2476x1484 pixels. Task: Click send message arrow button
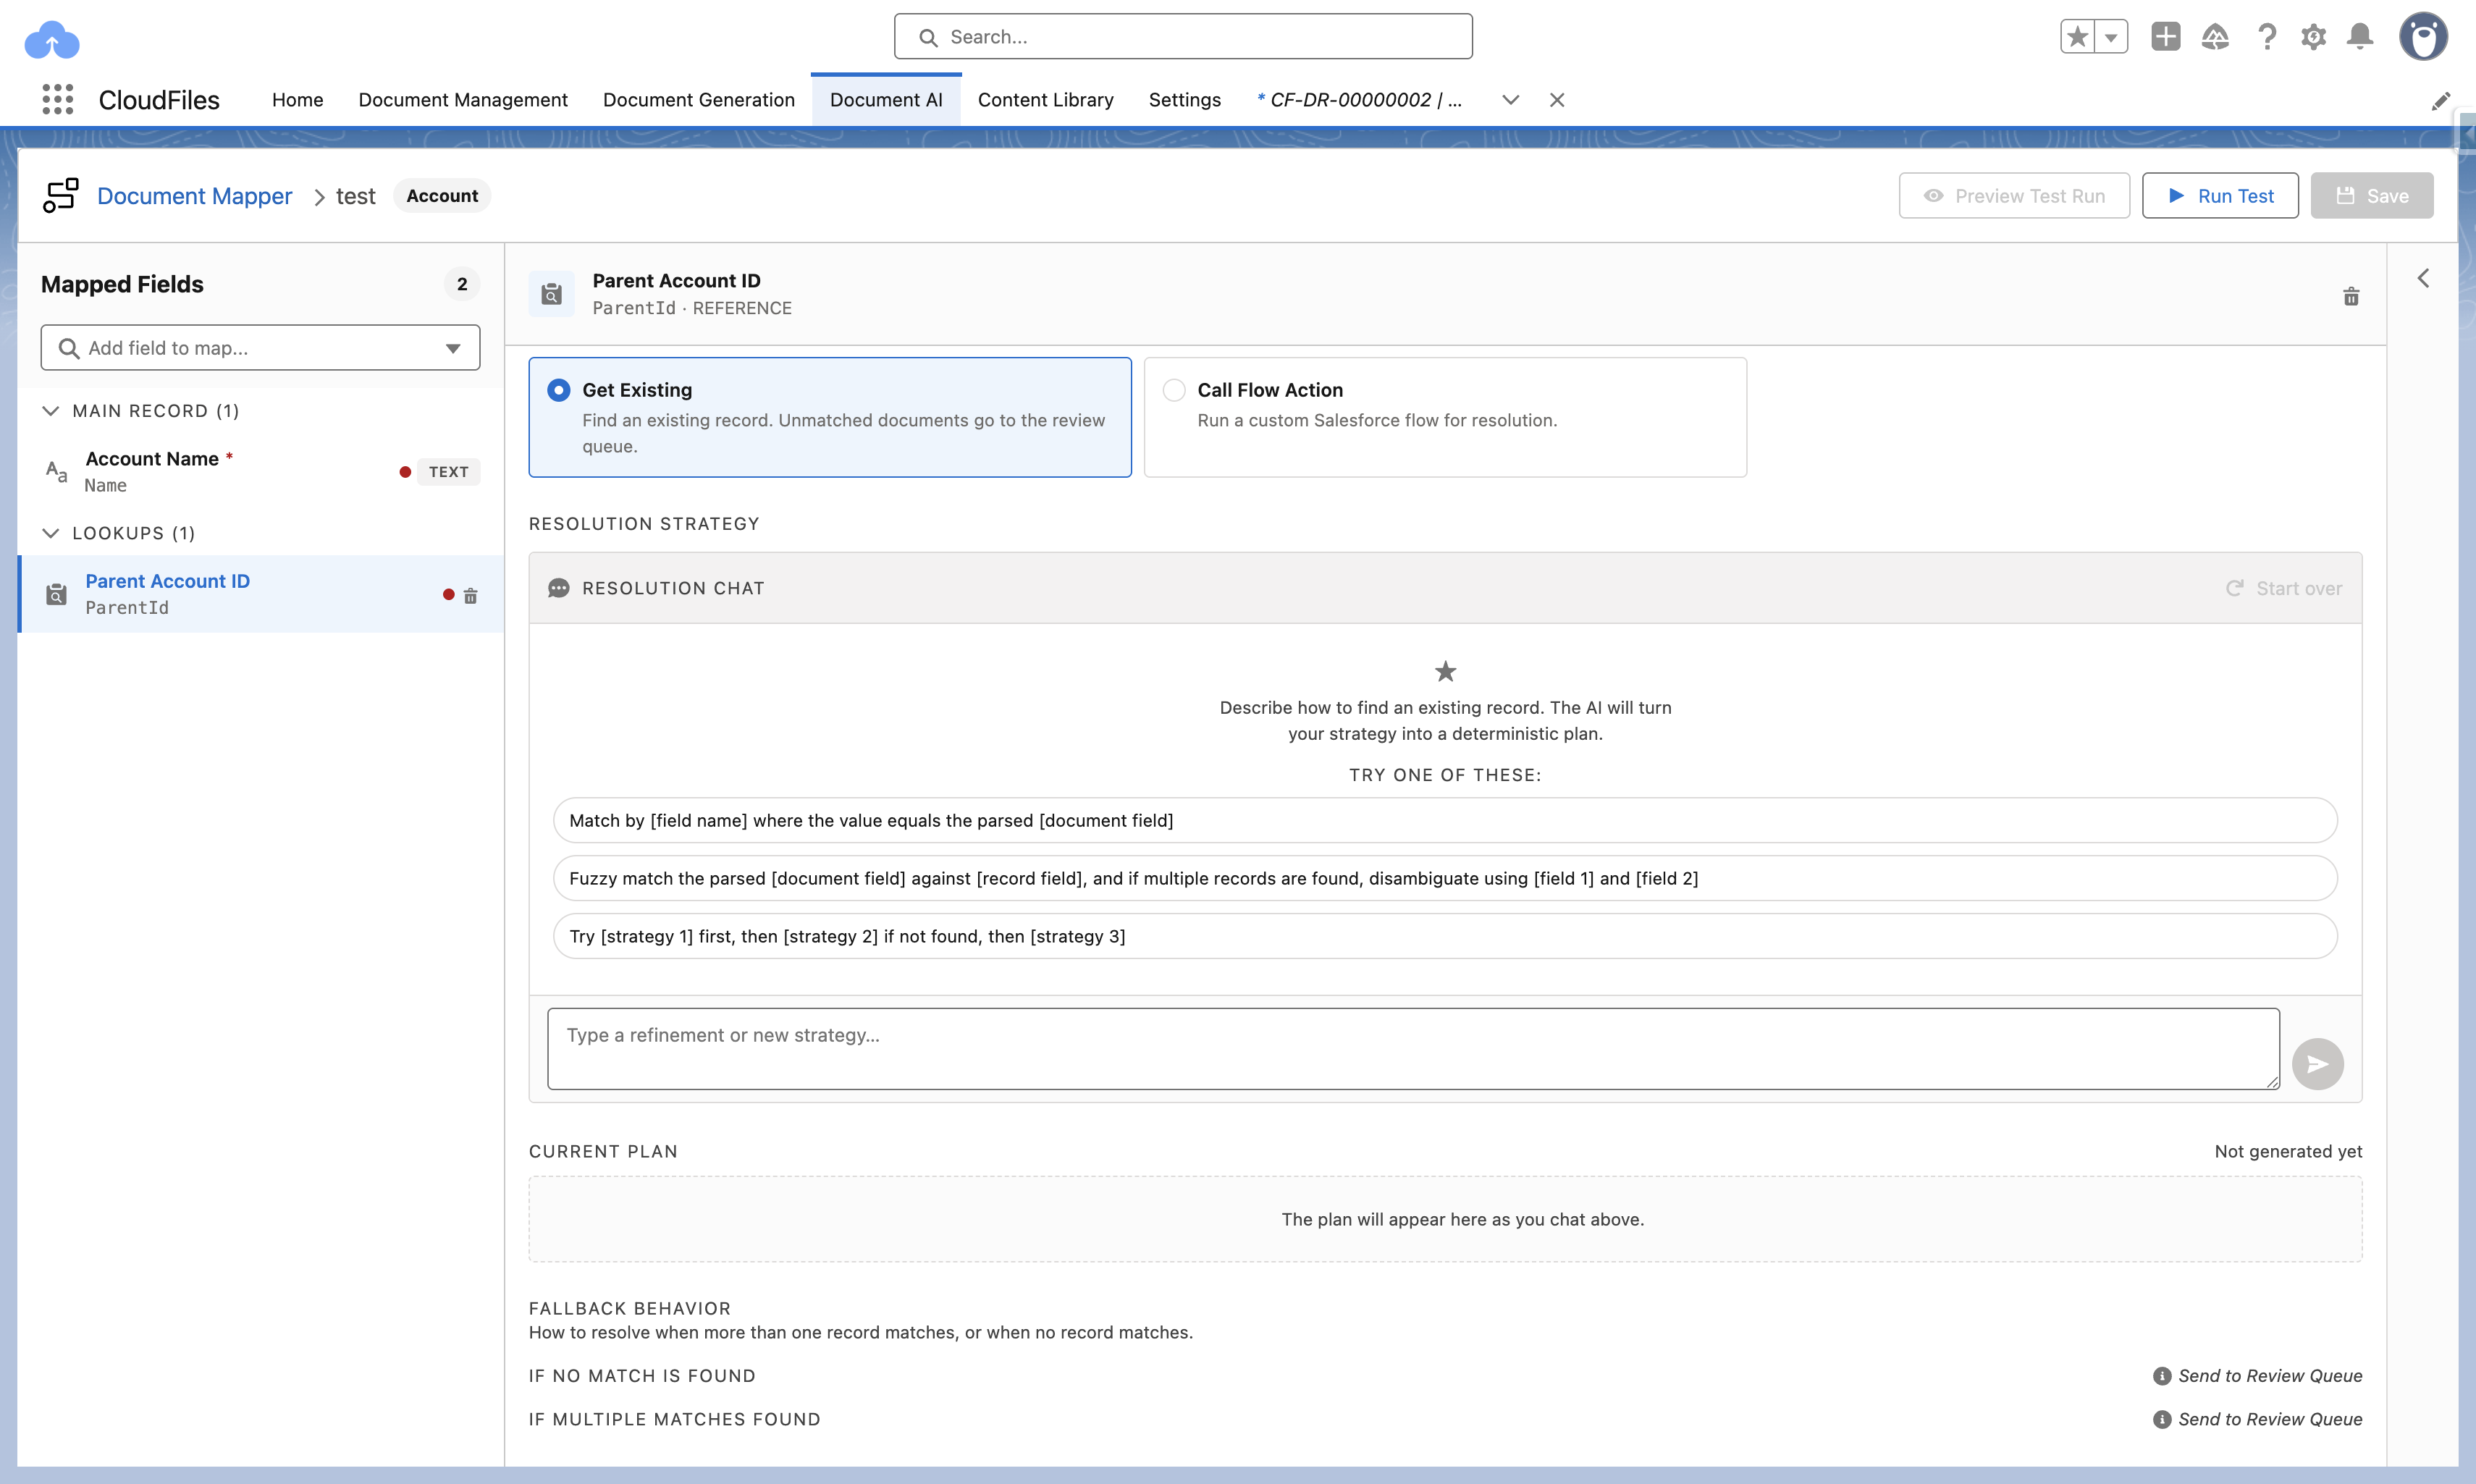click(2317, 1064)
